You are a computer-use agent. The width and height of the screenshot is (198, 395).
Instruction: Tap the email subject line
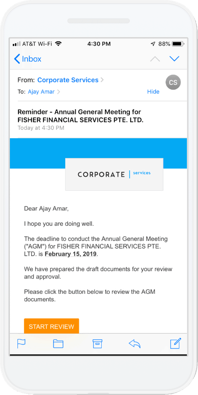coord(80,116)
